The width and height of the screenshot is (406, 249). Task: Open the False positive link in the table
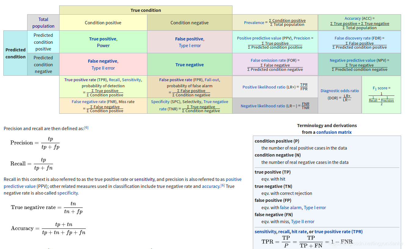(189, 39)
